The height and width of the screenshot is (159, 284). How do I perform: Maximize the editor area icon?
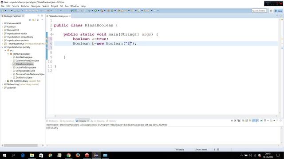click(x=280, y=16)
